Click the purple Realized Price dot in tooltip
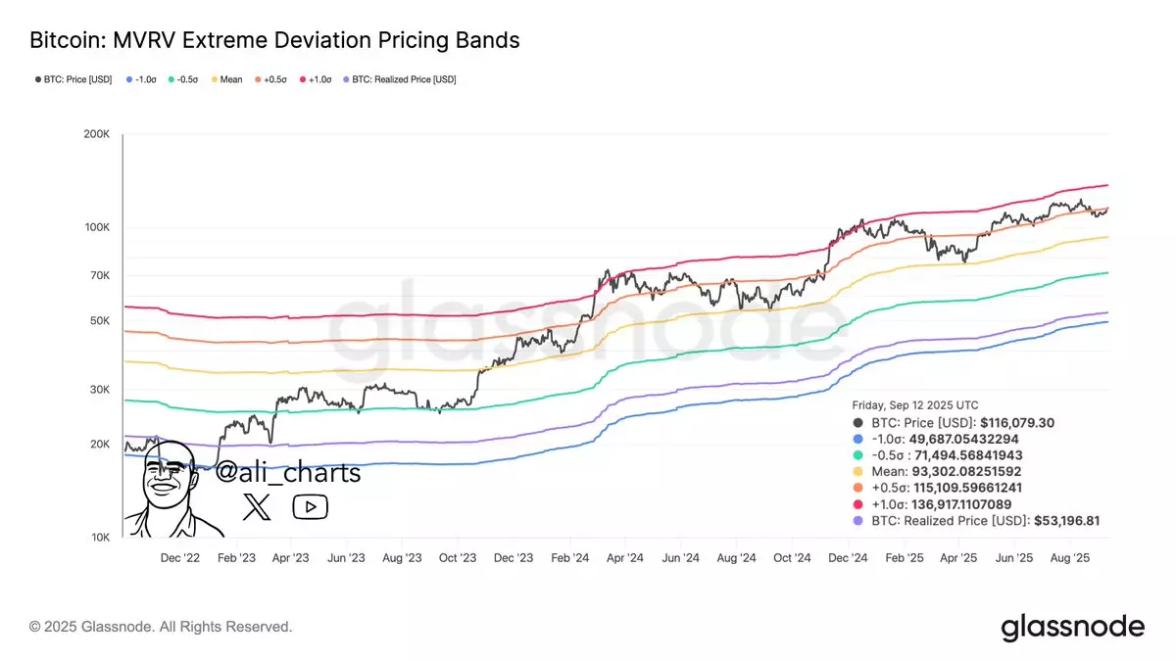 click(858, 520)
